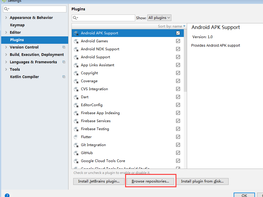
Task: Click the plugin icon beside Firebase Testing
Action: (x=76, y=129)
